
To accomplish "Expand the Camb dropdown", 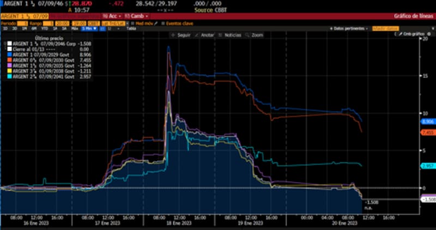I will coord(134,16).
